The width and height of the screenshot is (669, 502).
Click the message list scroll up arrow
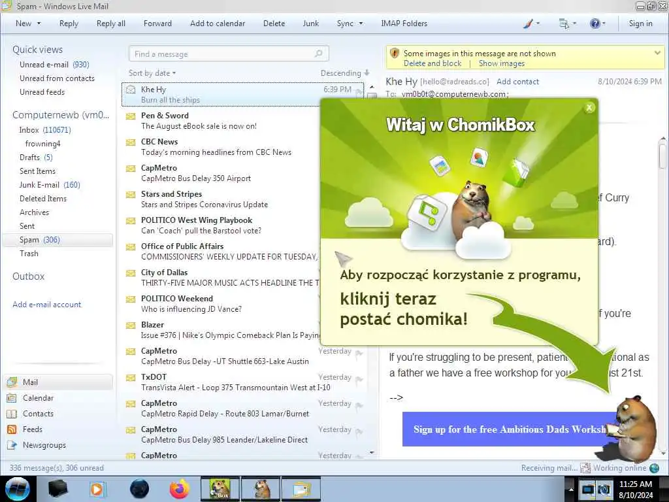coord(372,87)
